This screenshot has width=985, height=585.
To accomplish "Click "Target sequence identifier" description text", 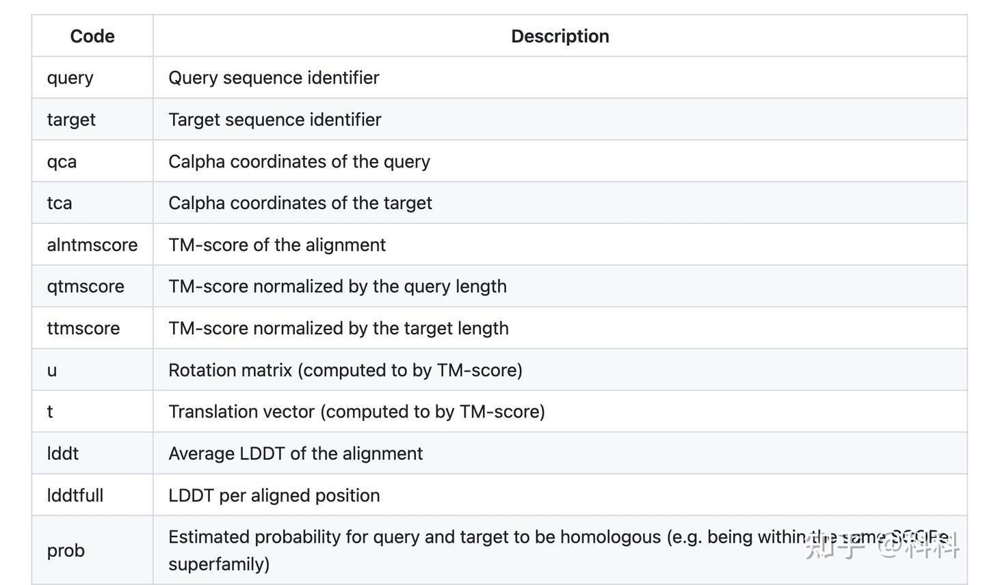I will tap(274, 120).
